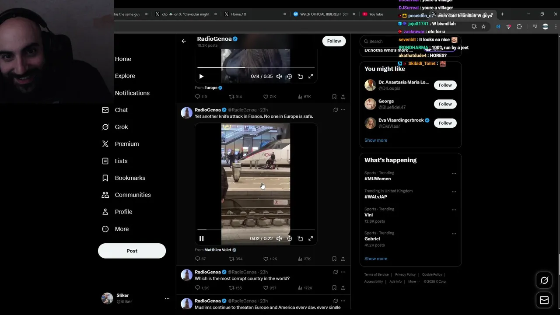Expand the 0:14 / 0:35 video to fullscreen

point(311,77)
